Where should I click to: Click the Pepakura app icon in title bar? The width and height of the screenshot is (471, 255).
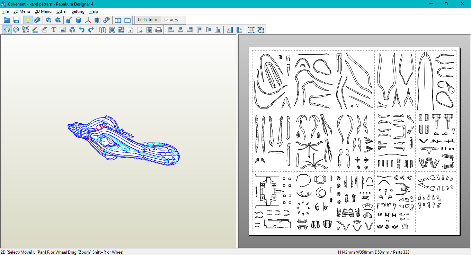pyautogui.click(x=4, y=4)
